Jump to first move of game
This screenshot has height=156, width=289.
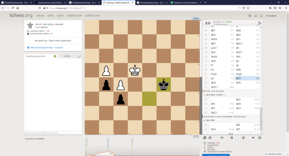(222, 138)
